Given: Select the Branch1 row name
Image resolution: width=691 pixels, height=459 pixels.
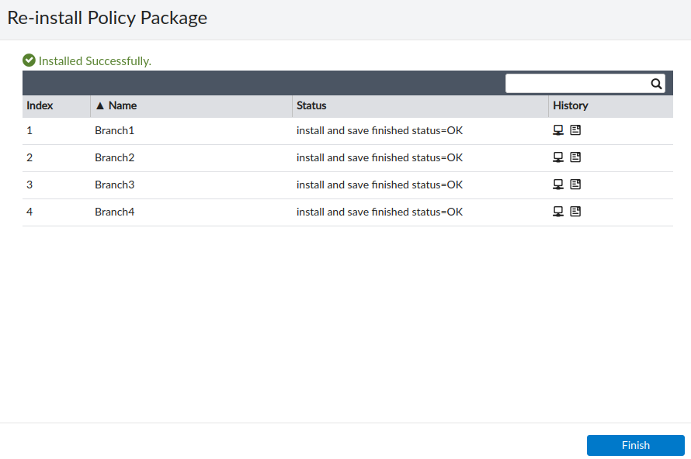Looking at the screenshot, I should tap(115, 130).
